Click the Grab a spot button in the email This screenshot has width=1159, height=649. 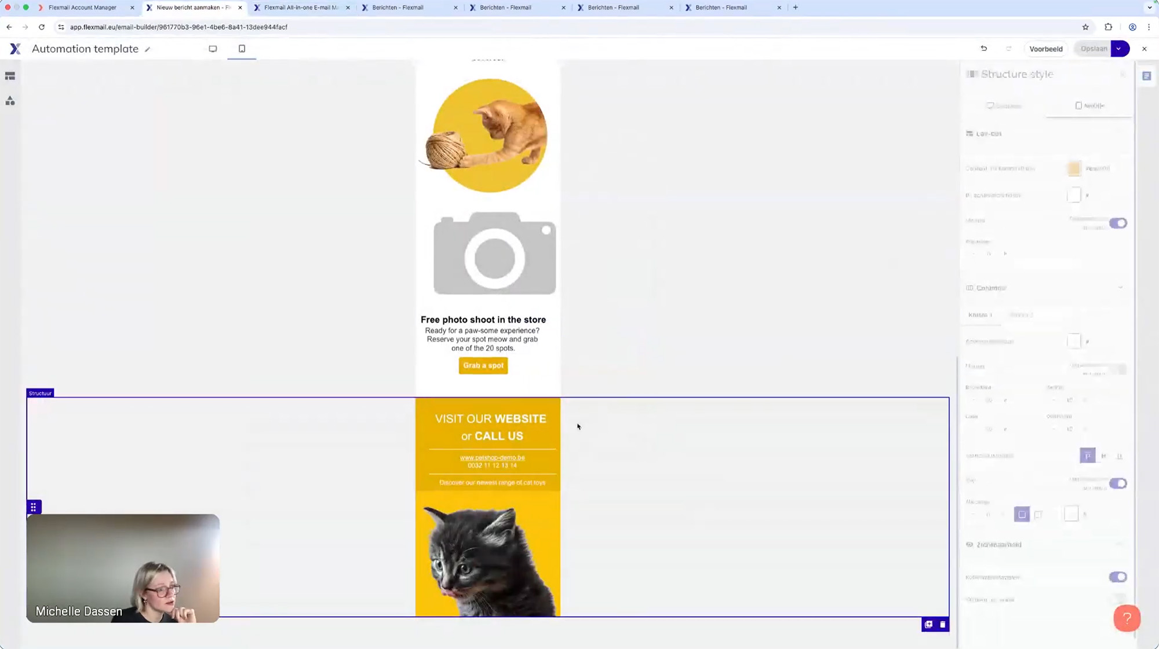[483, 365]
